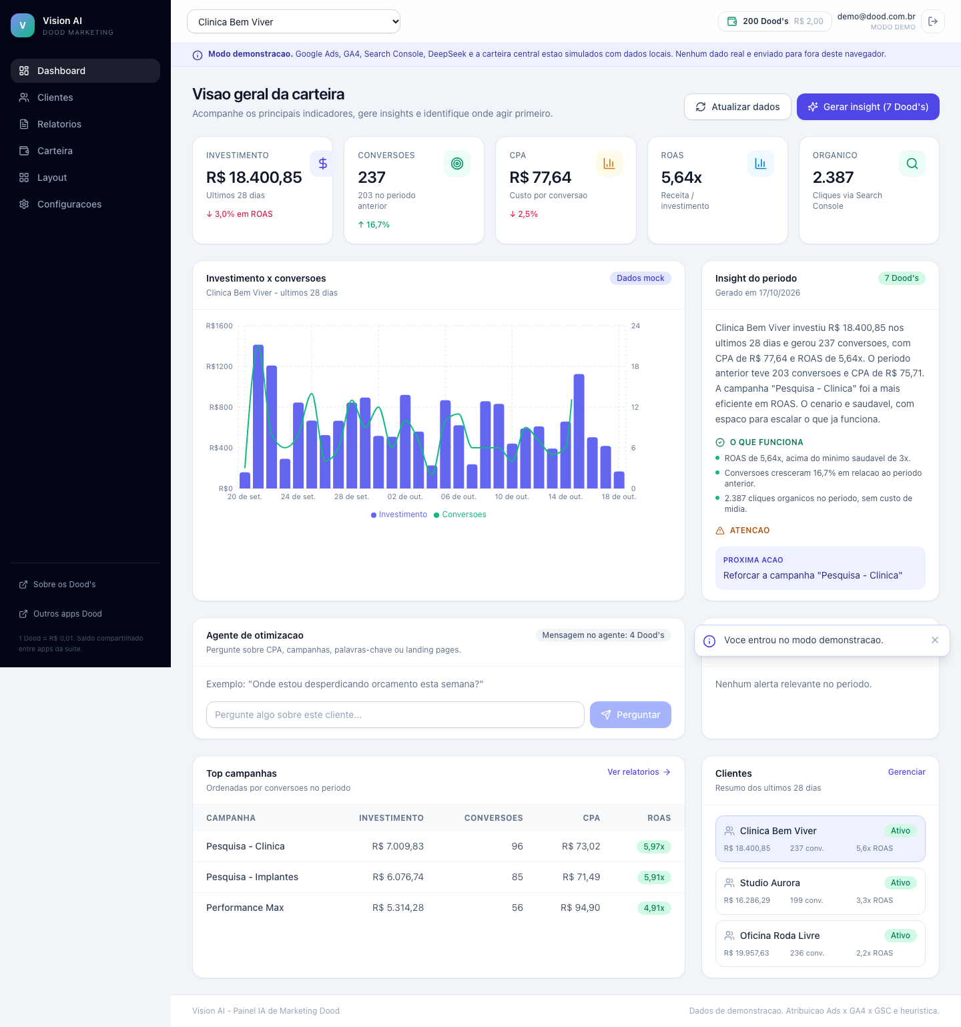This screenshot has width=961, height=1027.
Task: Click the logout icon button
Action: 933,21
